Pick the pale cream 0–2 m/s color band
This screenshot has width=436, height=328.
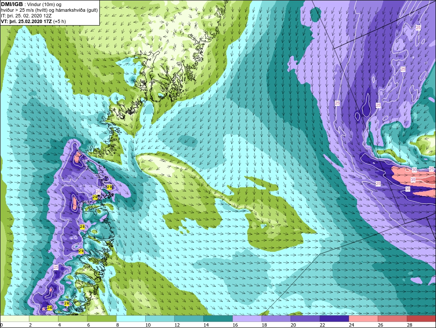(x=15, y=318)
